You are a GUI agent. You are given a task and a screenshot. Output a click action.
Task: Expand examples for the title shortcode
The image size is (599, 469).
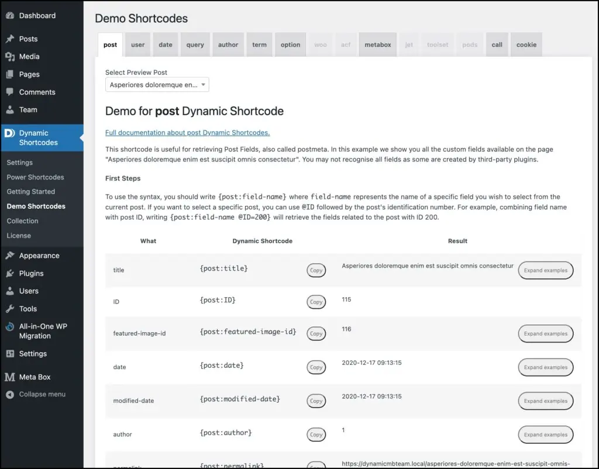(x=545, y=270)
